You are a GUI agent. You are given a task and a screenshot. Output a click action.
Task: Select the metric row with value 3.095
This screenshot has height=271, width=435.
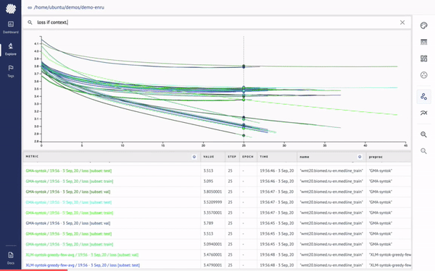coord(217,181)
